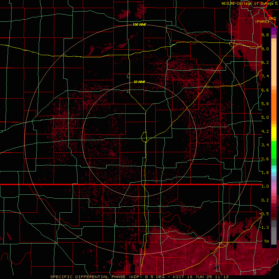Pick the orange segment of the color bar

(x=274, y=107)
